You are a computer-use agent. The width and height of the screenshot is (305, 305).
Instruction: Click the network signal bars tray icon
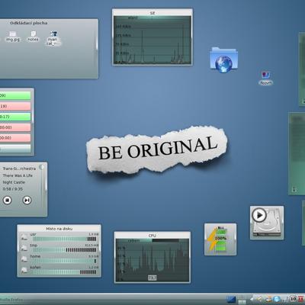285,299
